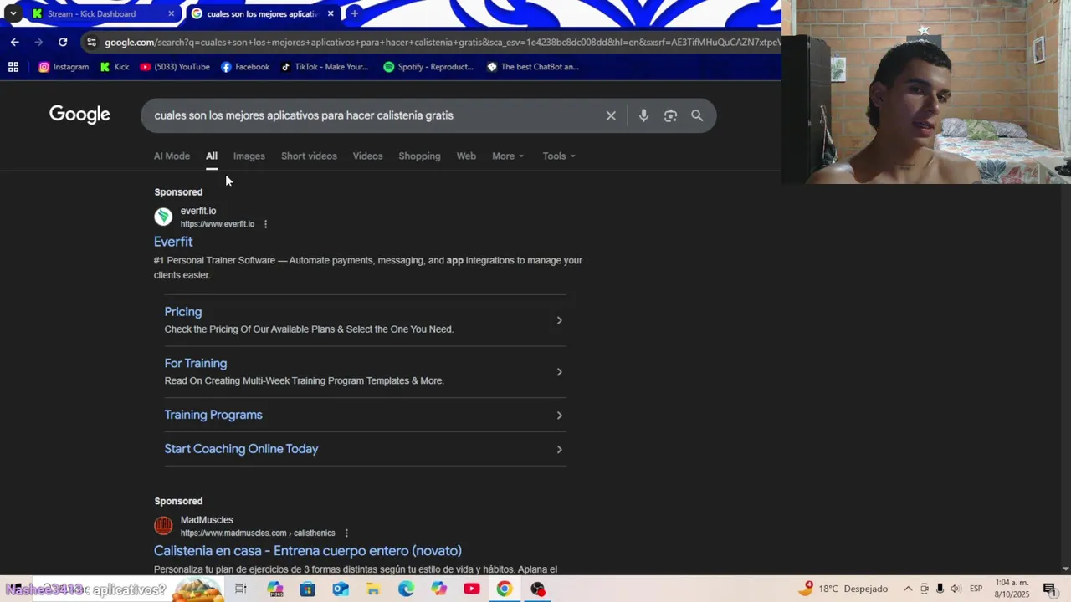Select the Chrome taskbar icon
Image resolution: width=1071 pixels, height=602 pixels.
(505, 589)
